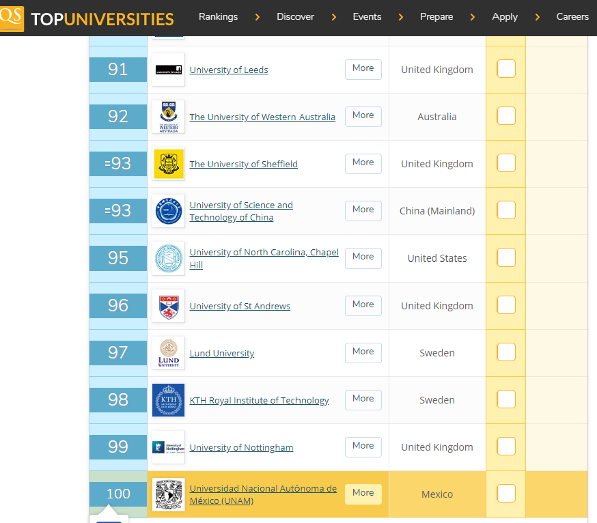The width and height of the screenshot is (597, 523).
Task: Click More for KTH Royal Institute
Action: (363, 400)
